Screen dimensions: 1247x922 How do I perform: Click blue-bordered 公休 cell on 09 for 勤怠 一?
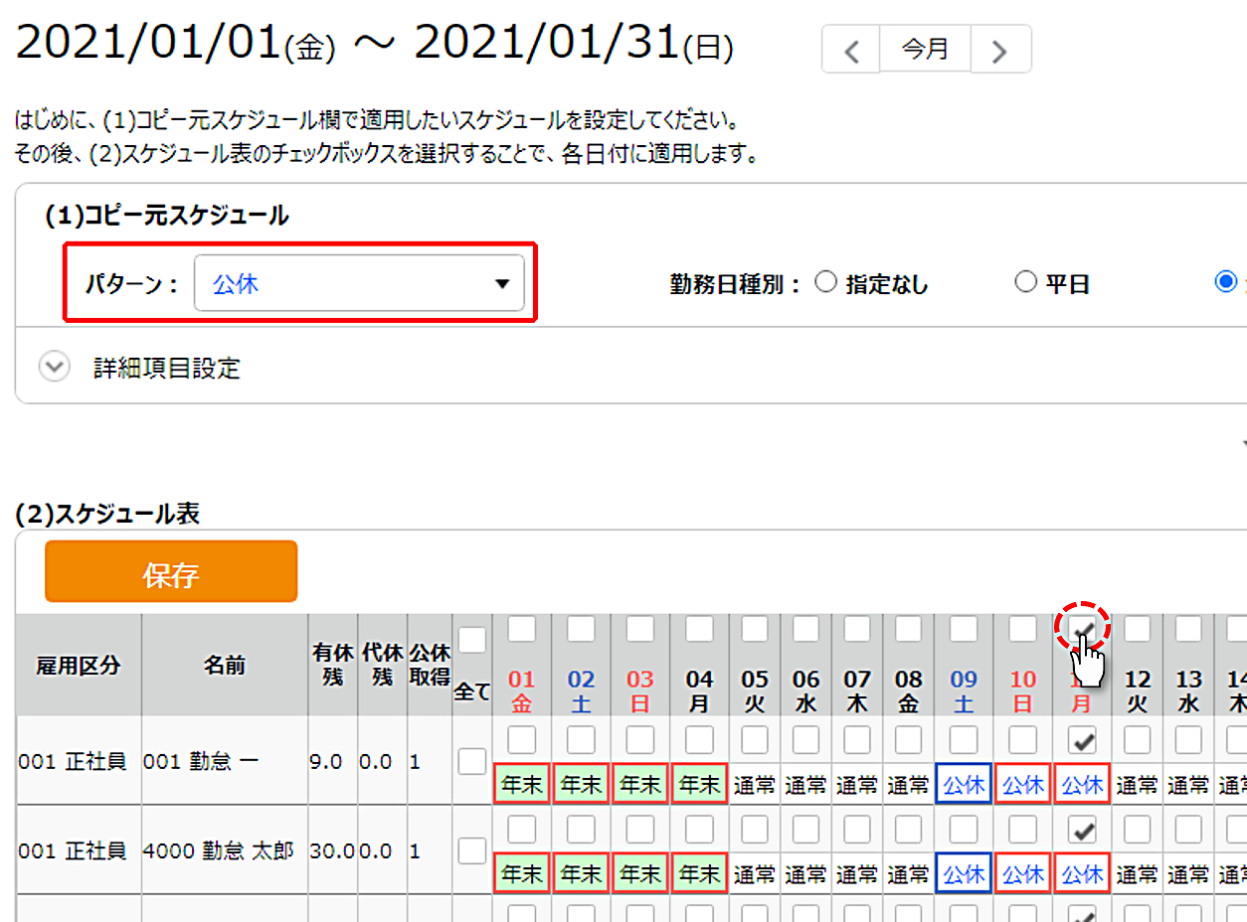coord(964,785)
